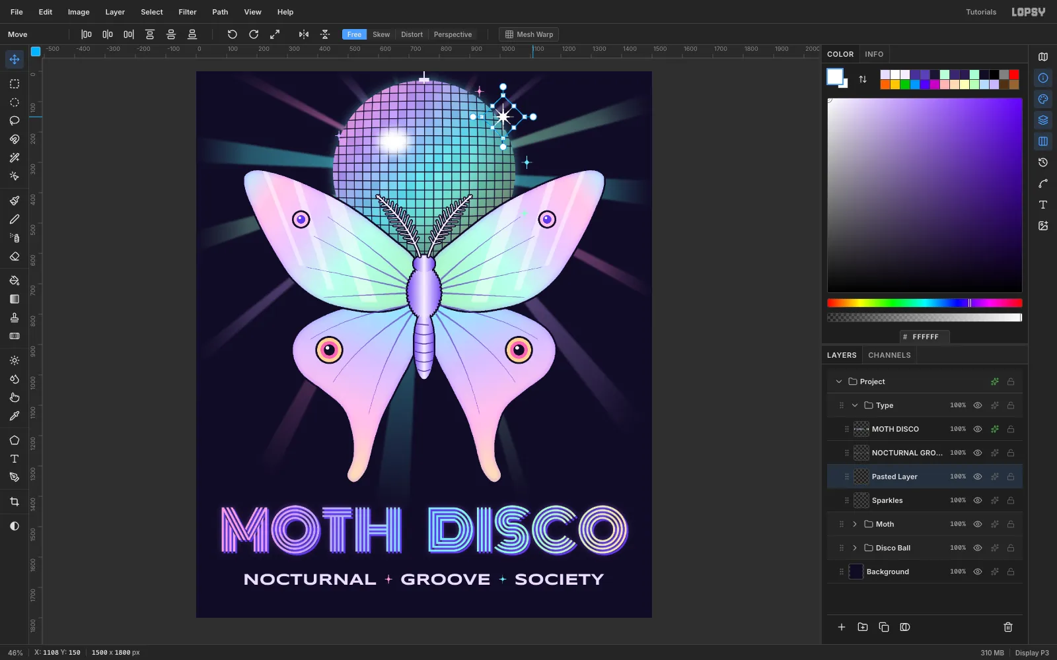Select the Polygon shape tool
The width and height of the screenshot is (1057, 660).
pyautogui.click(x=15, y=440)
